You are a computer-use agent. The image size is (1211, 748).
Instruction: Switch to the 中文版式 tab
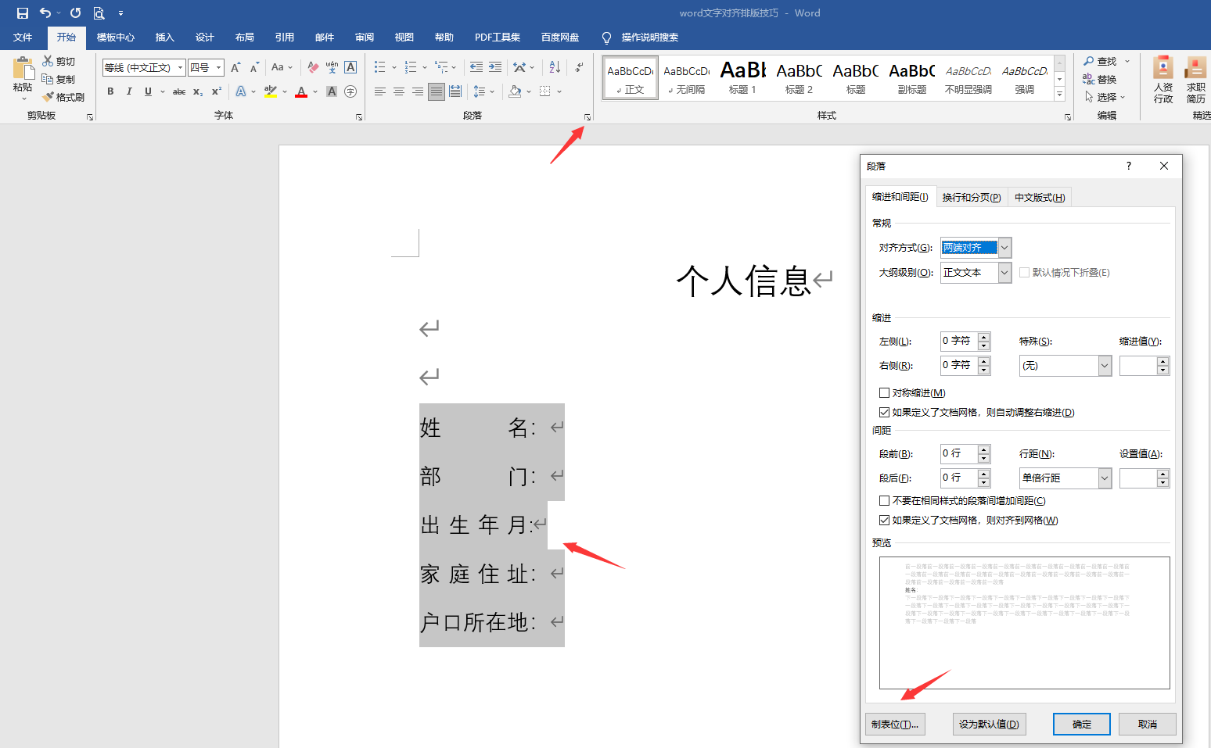1040,198
